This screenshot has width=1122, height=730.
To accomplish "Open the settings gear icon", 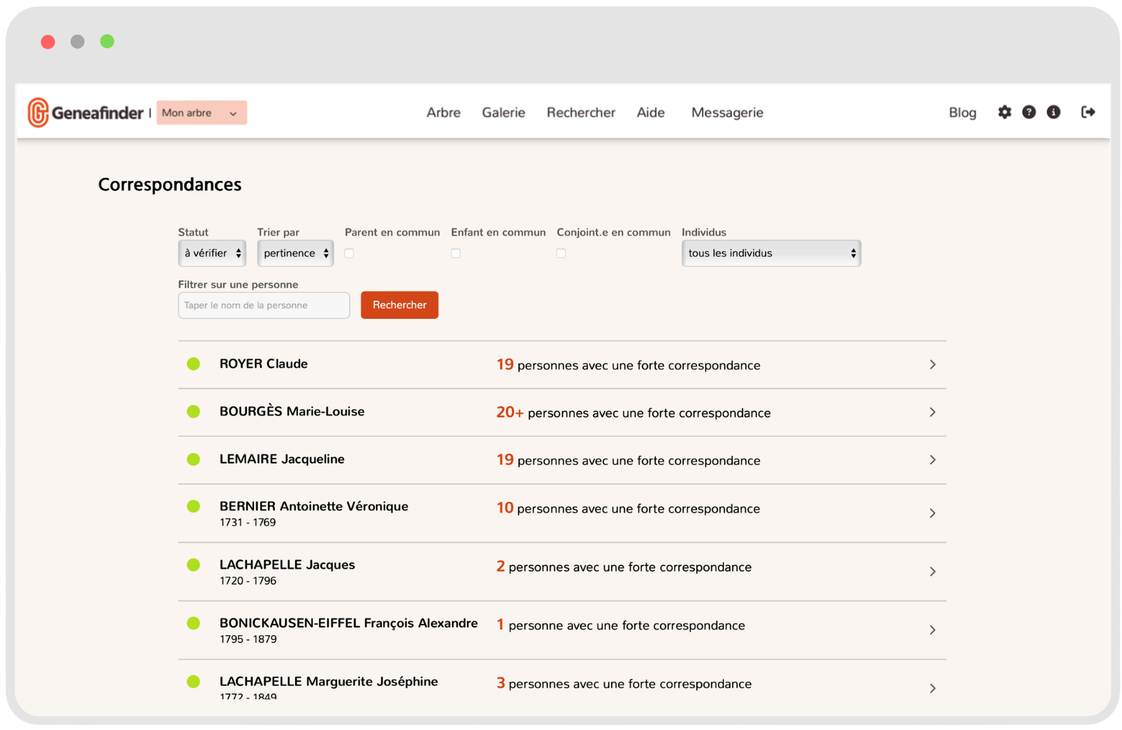I will tap(1004, 112).
